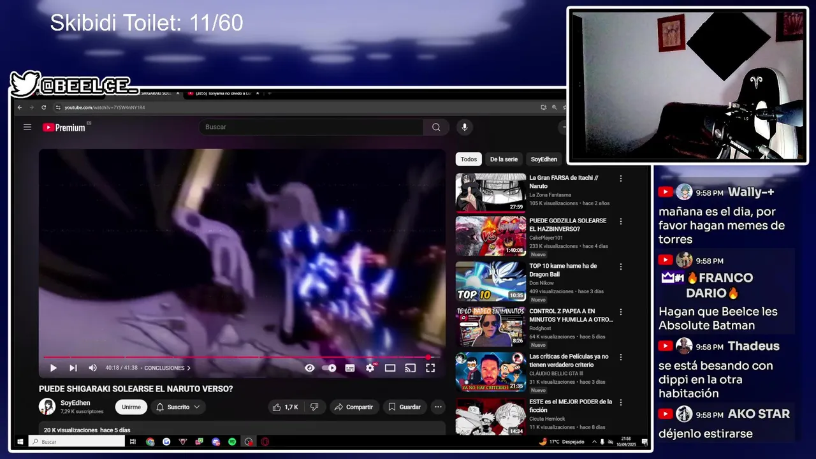Viewport: 816px width, 459px height.
Task: Open SoyEdhen channel avatar
Action: (x=47, y=407)
